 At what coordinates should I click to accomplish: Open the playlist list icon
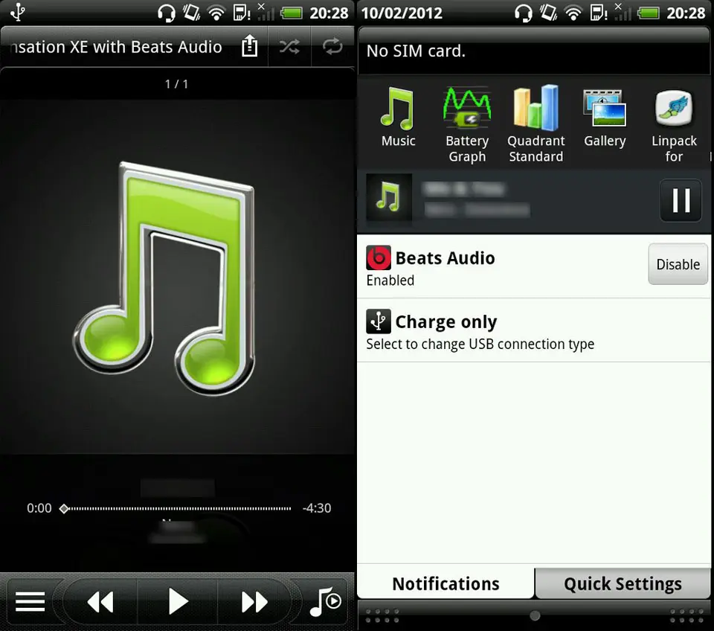(x=30, y=601)
